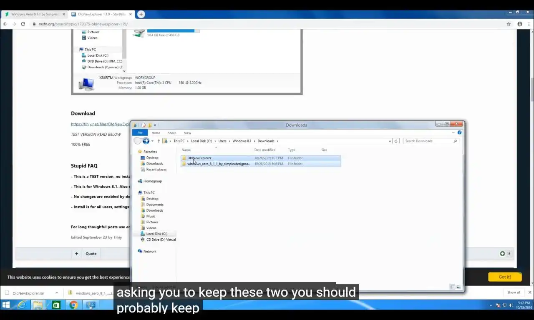Go up one folder level in Explorer
This screenshot has width=534, height=320.
tap(159, 141)
